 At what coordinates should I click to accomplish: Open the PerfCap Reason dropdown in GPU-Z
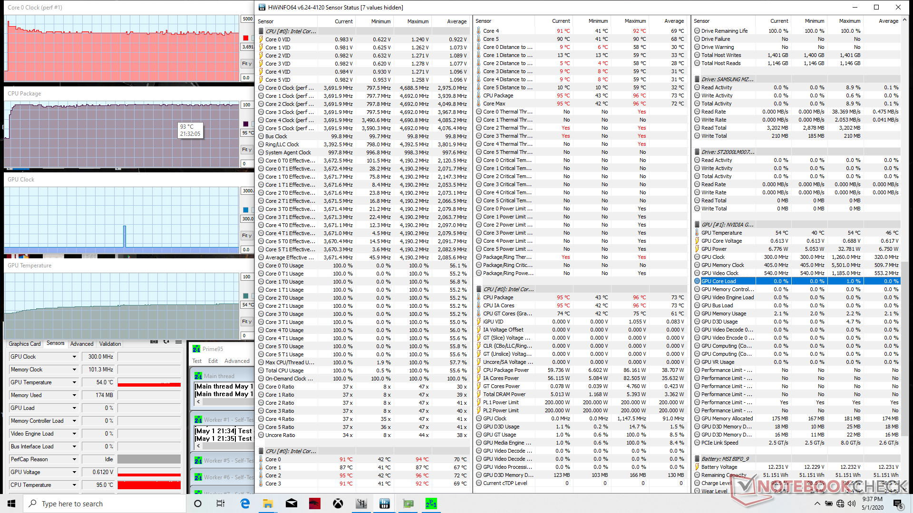(x=74, y=459)
